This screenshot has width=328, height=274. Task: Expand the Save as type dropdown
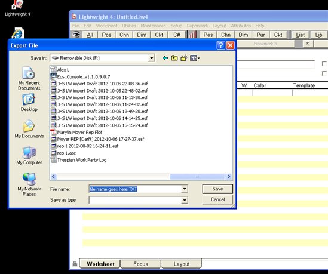184,200
